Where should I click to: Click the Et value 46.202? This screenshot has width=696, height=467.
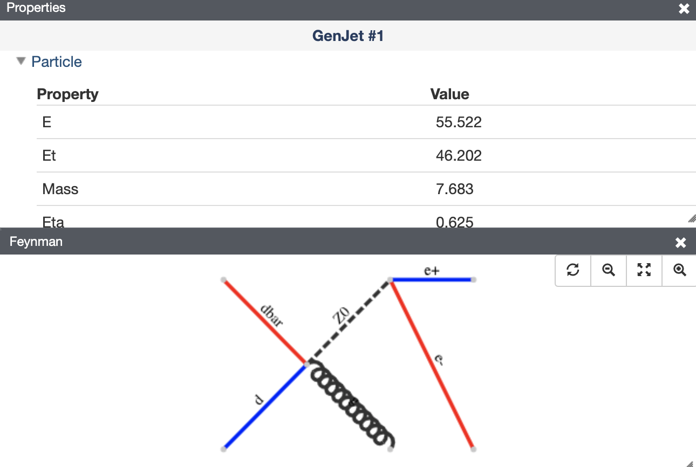(x=459, y=156)
